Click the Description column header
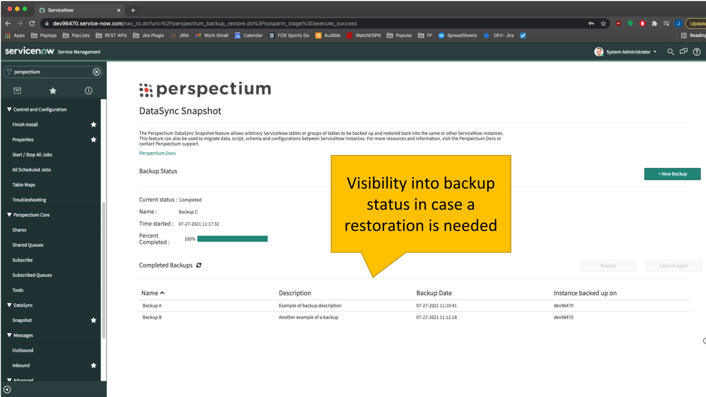The width and height of the screenshot is (706, 397). coord(295,293)
